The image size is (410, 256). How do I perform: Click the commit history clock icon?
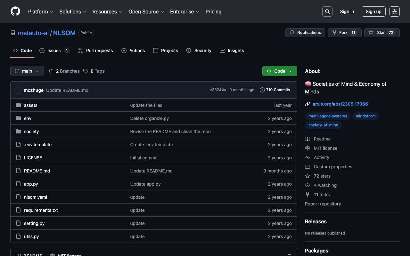(262, 90)
